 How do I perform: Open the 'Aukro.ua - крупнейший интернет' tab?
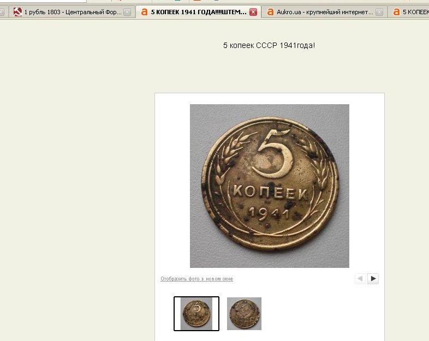coord(325,12)
